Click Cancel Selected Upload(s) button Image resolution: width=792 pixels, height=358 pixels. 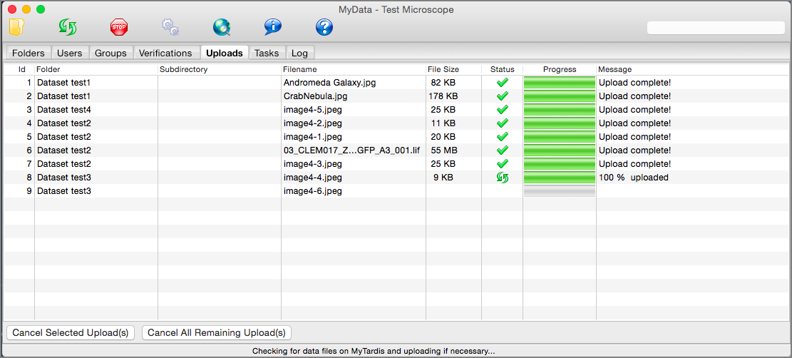71,332
